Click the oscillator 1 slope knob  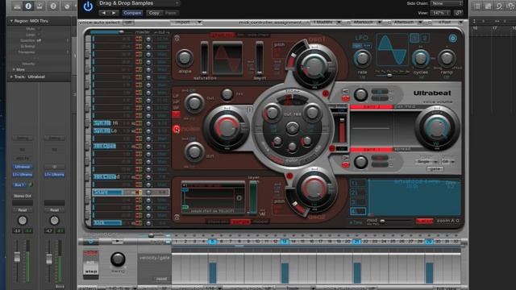pyautogui.click(x=185, y=58)
